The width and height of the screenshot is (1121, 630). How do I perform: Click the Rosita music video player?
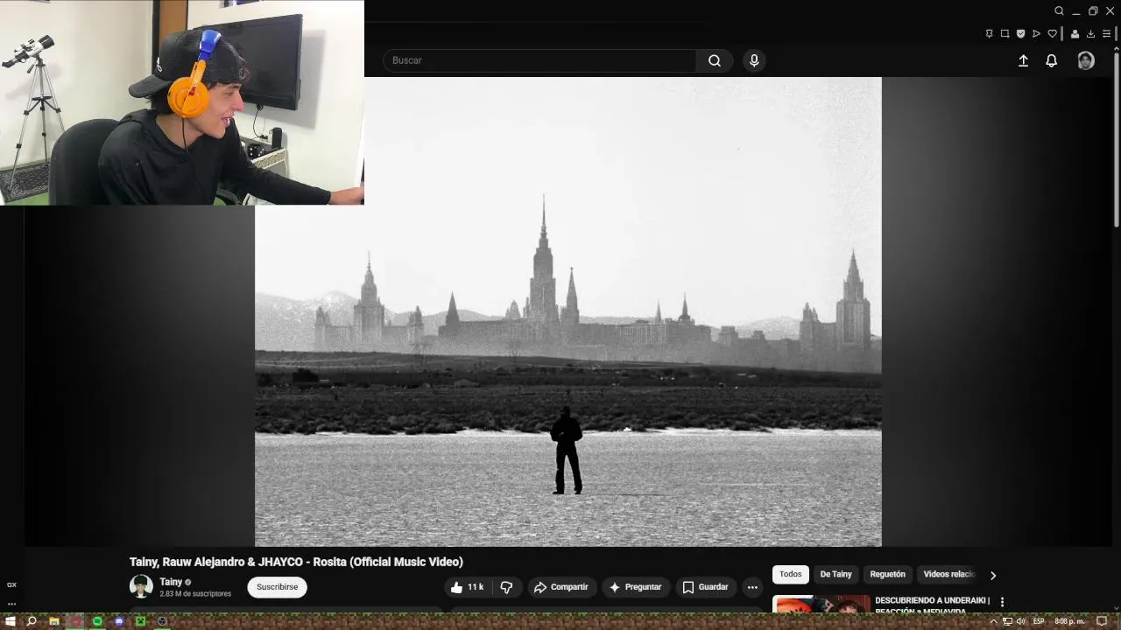click(x=568, y=311)
